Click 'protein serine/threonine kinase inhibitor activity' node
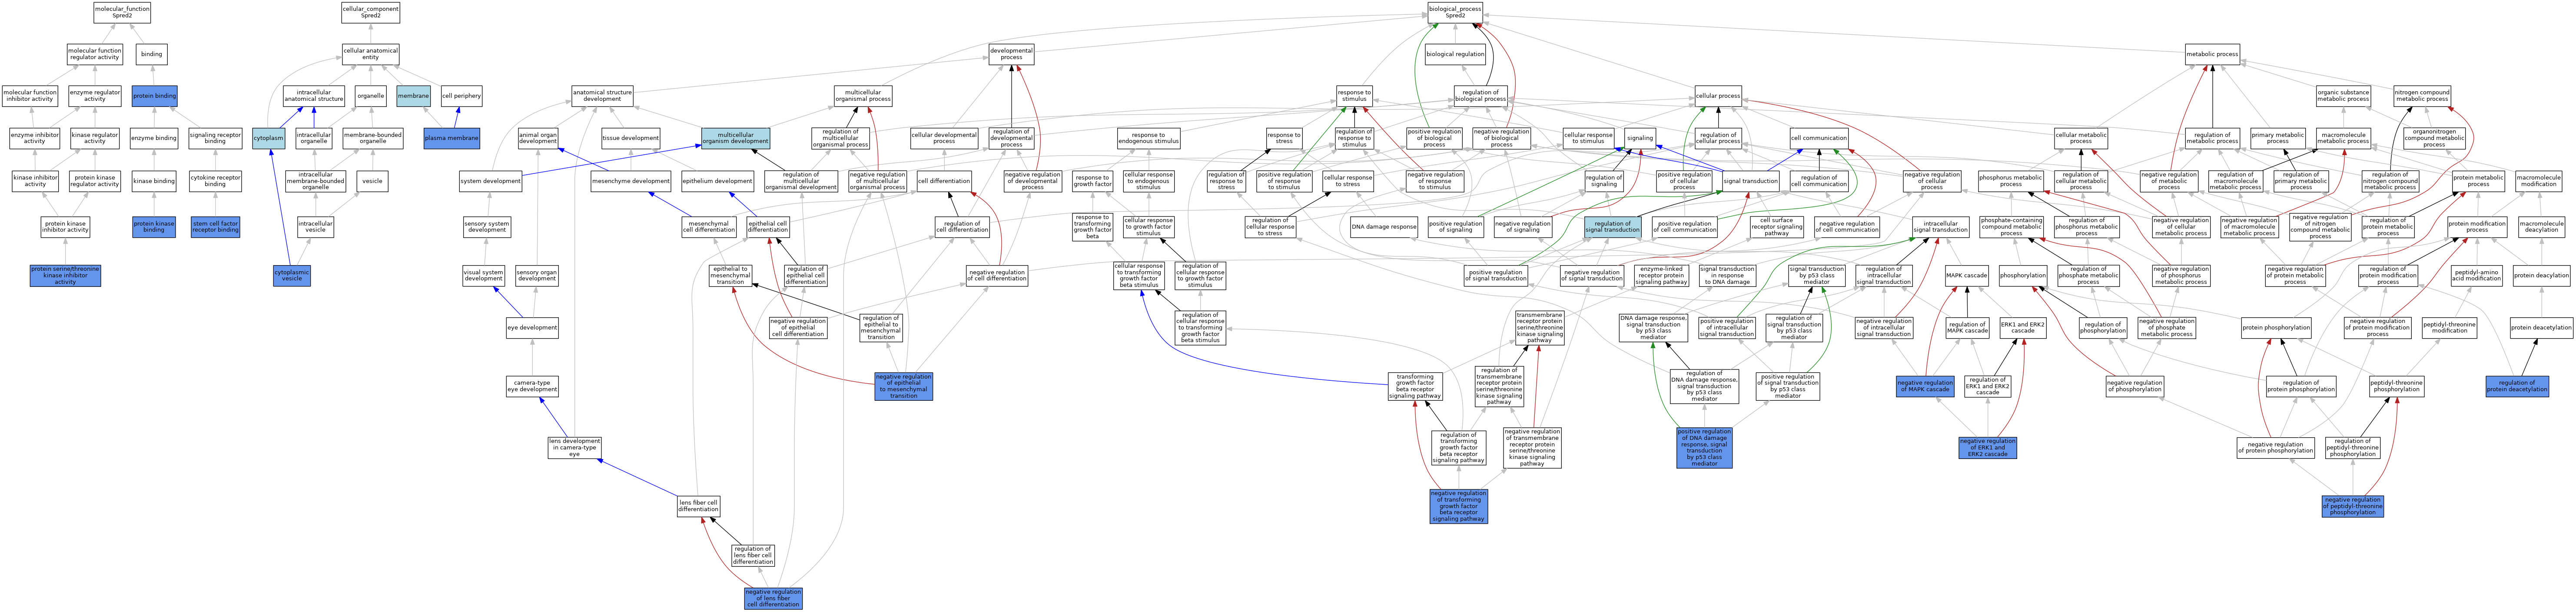Screen dimensions: 2576x612 click(x=65, y=275)
